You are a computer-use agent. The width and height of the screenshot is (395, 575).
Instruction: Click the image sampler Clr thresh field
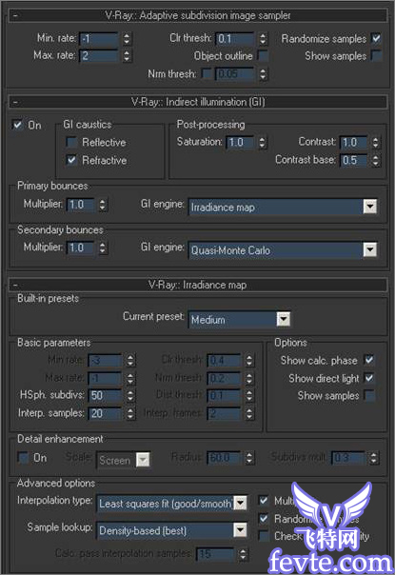click(235, 38)
